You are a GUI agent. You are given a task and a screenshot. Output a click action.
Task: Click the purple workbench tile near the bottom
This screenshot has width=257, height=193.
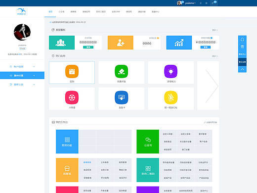coord(148,190)
